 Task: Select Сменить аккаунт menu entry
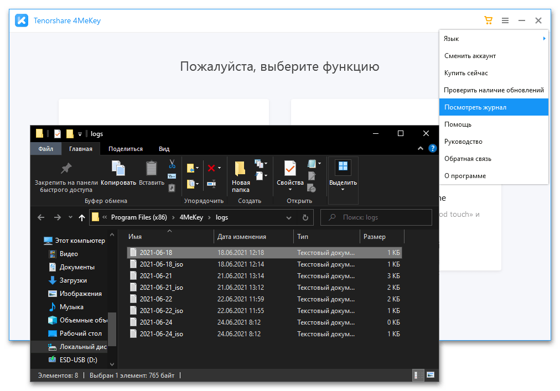pos(494,56)
